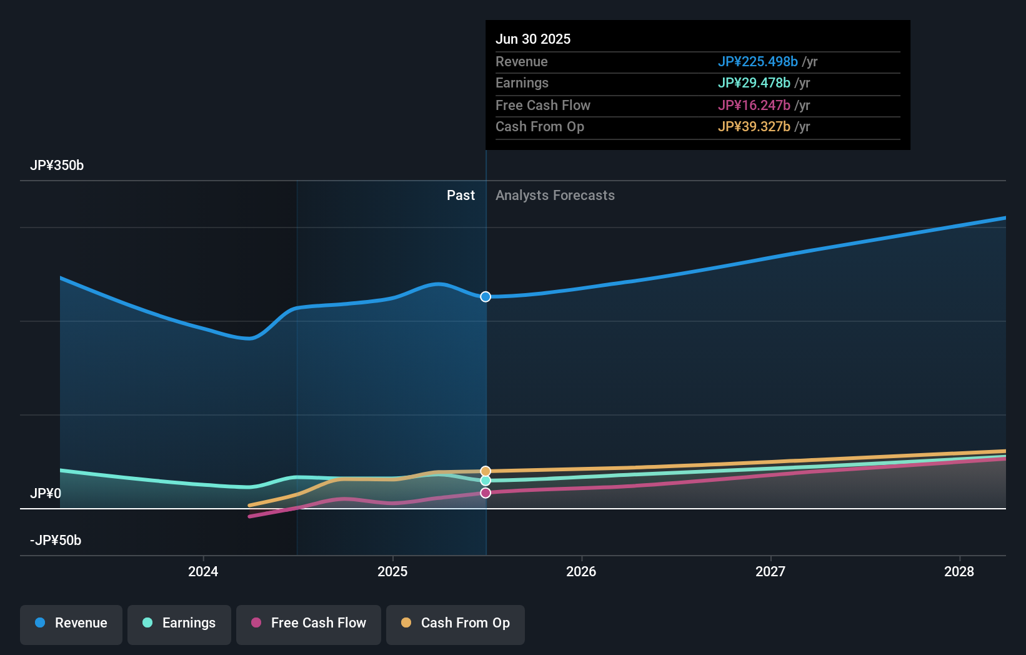Click the 2028 x-axis label

coord(959,571)
